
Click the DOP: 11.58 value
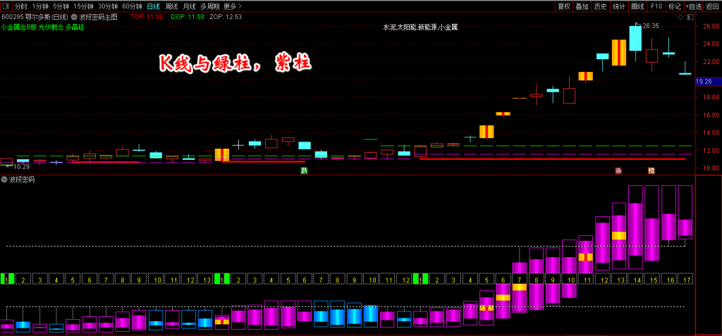[187, 17]
